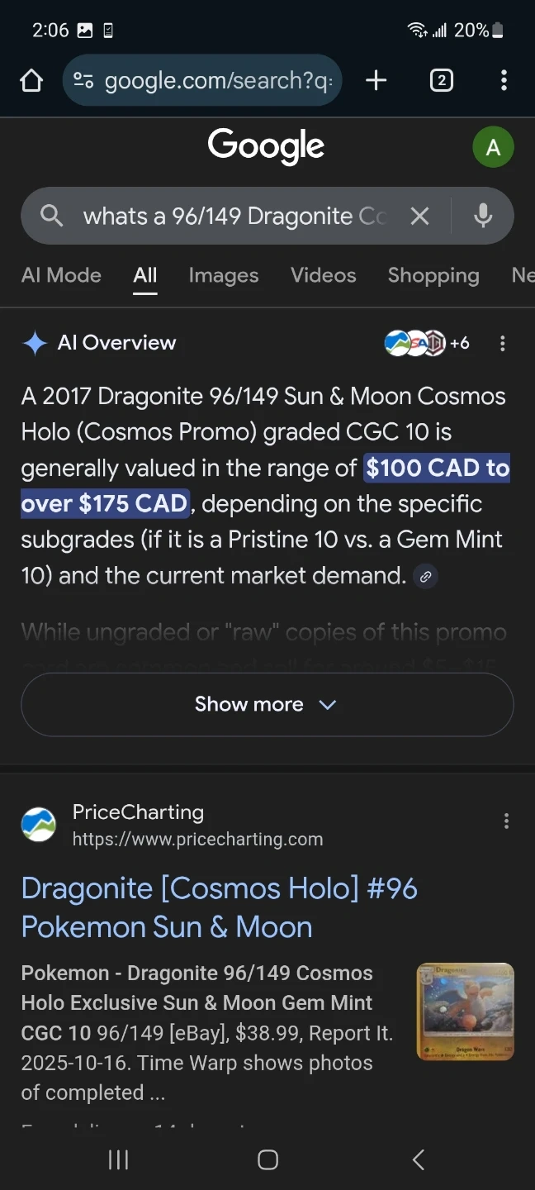Select the Shopping tab
This screenshot has width=535, height=1190.
point(433,275)
